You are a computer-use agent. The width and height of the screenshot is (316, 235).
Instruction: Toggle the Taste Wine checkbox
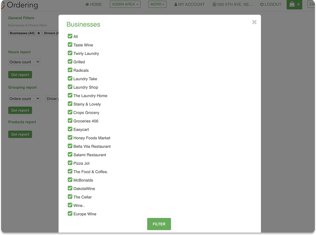70,45
